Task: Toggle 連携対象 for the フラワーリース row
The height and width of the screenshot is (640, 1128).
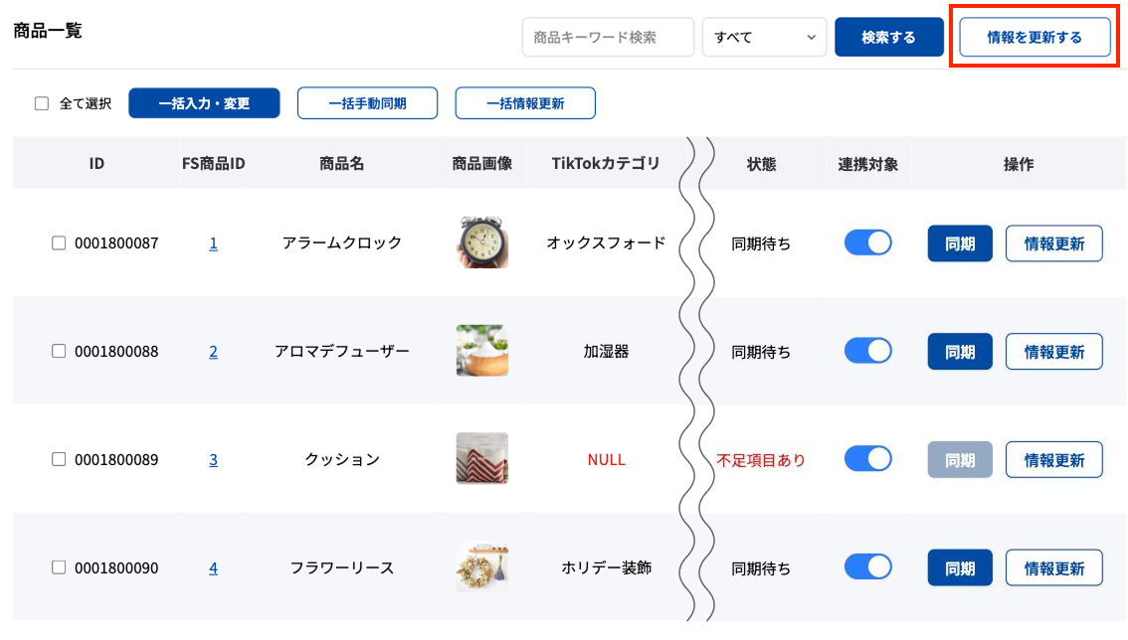Action: pyautogui.click(x=867, y=566)
